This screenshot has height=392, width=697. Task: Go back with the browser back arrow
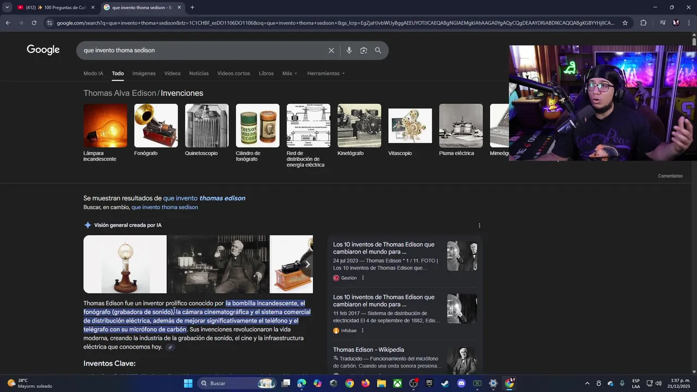(8, 23)
